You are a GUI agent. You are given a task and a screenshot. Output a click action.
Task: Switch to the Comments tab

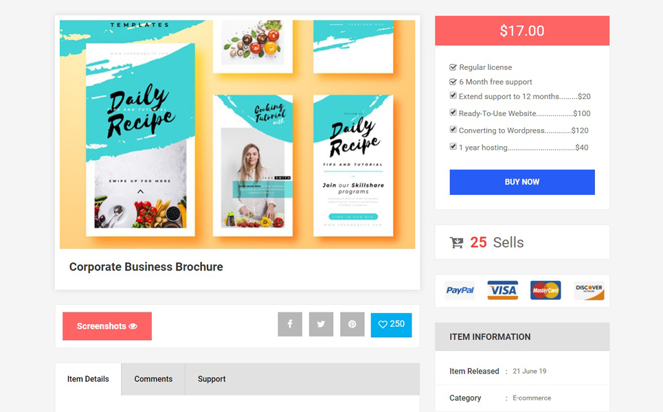tap(153, 379)
